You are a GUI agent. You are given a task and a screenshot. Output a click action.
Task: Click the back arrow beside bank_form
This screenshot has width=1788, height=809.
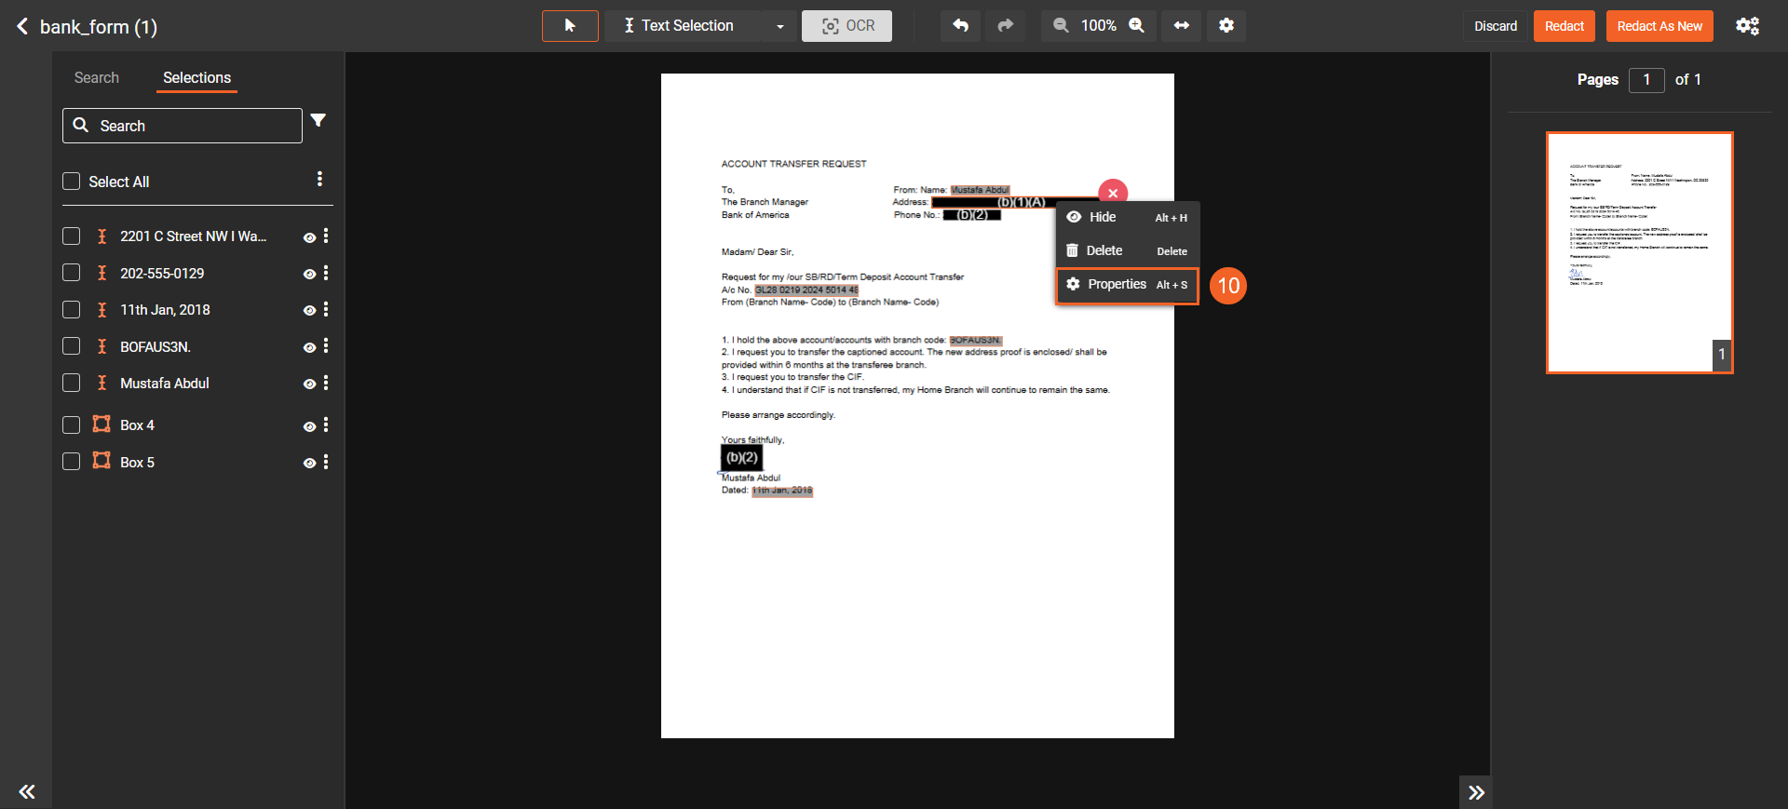[x=23, y=27]
